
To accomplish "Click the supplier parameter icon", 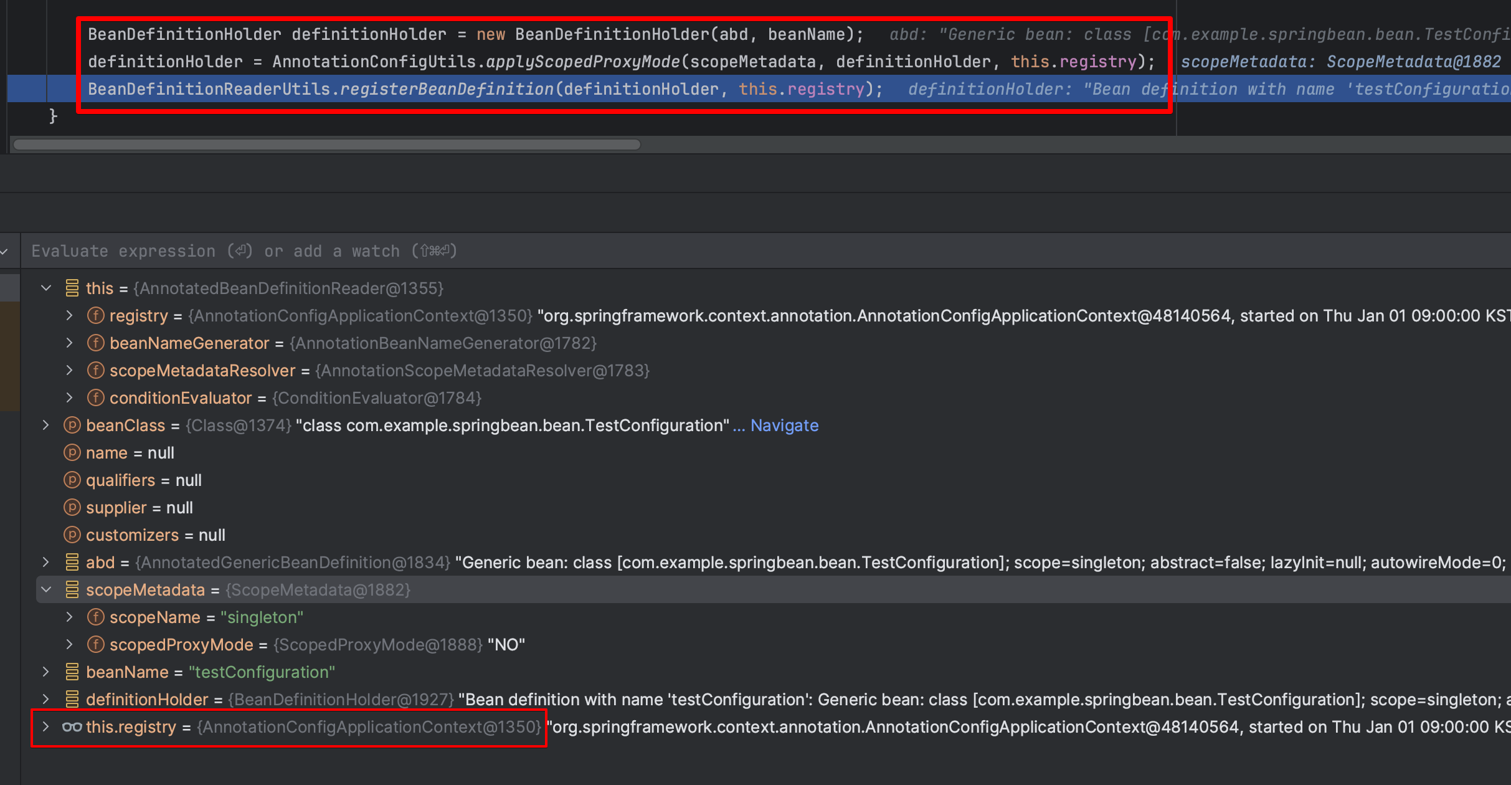I will tap(72, 508).
